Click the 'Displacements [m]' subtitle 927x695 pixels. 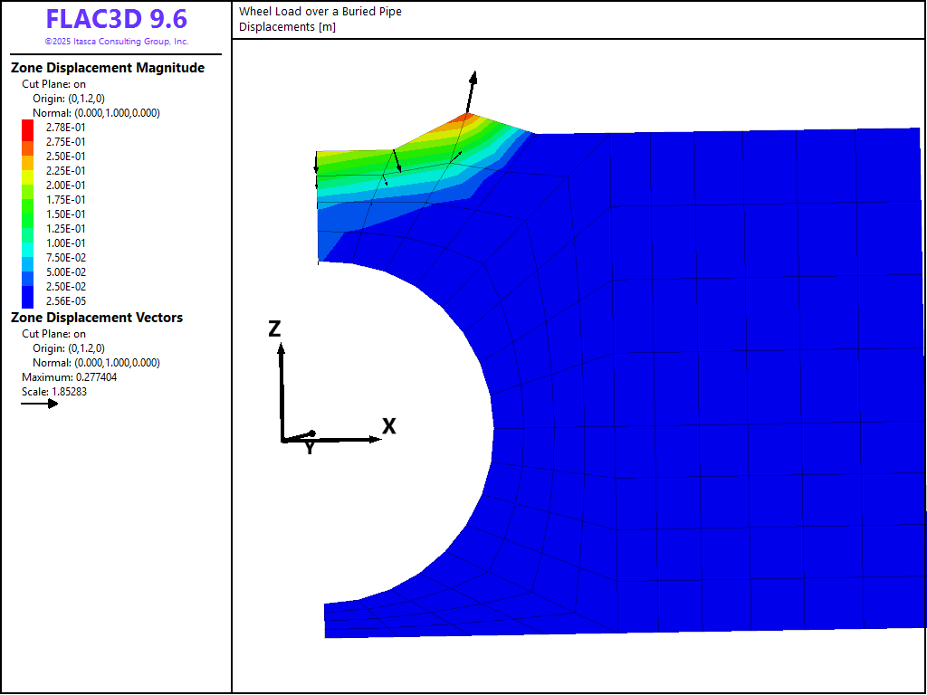point(287,26)
